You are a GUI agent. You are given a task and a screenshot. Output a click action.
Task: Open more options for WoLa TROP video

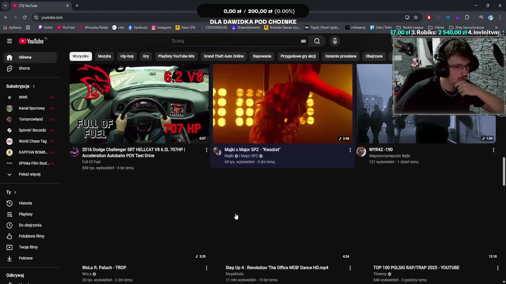tap(206, 268)
